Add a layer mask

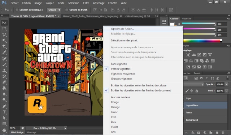(x=199, y=132)
